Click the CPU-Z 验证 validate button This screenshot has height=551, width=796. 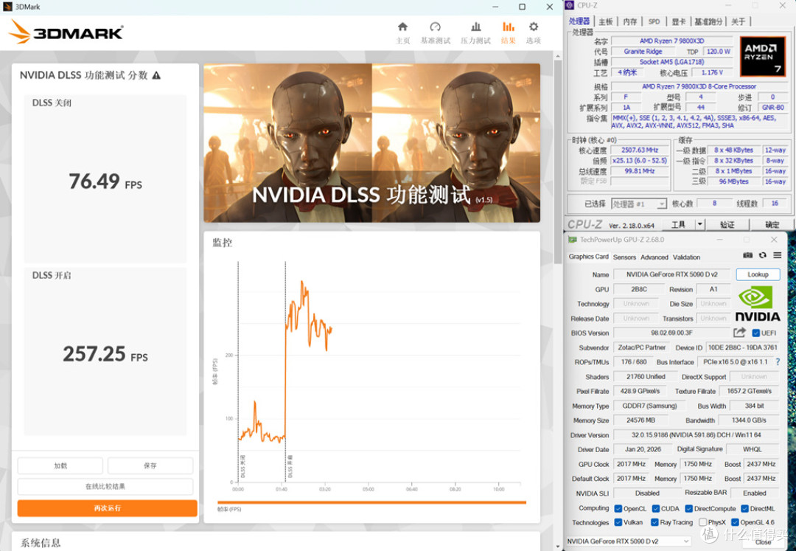click(727, 224)
